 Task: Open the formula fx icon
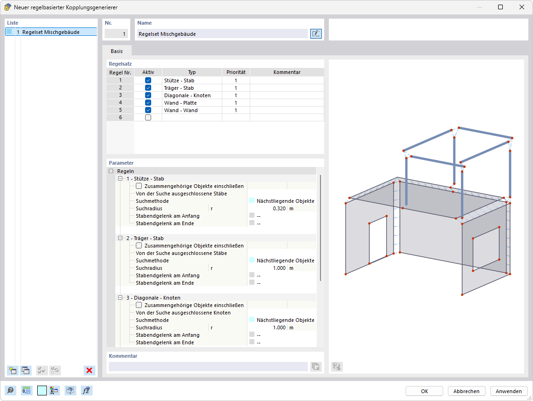tap(87, 390)
